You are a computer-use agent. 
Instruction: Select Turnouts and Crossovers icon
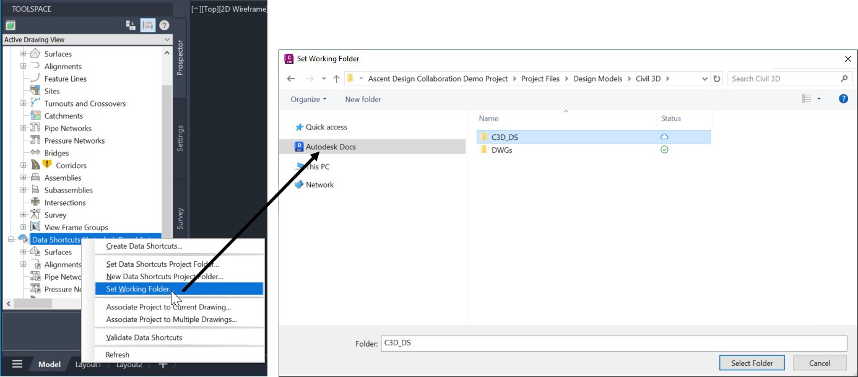click(x=35, y=103)
